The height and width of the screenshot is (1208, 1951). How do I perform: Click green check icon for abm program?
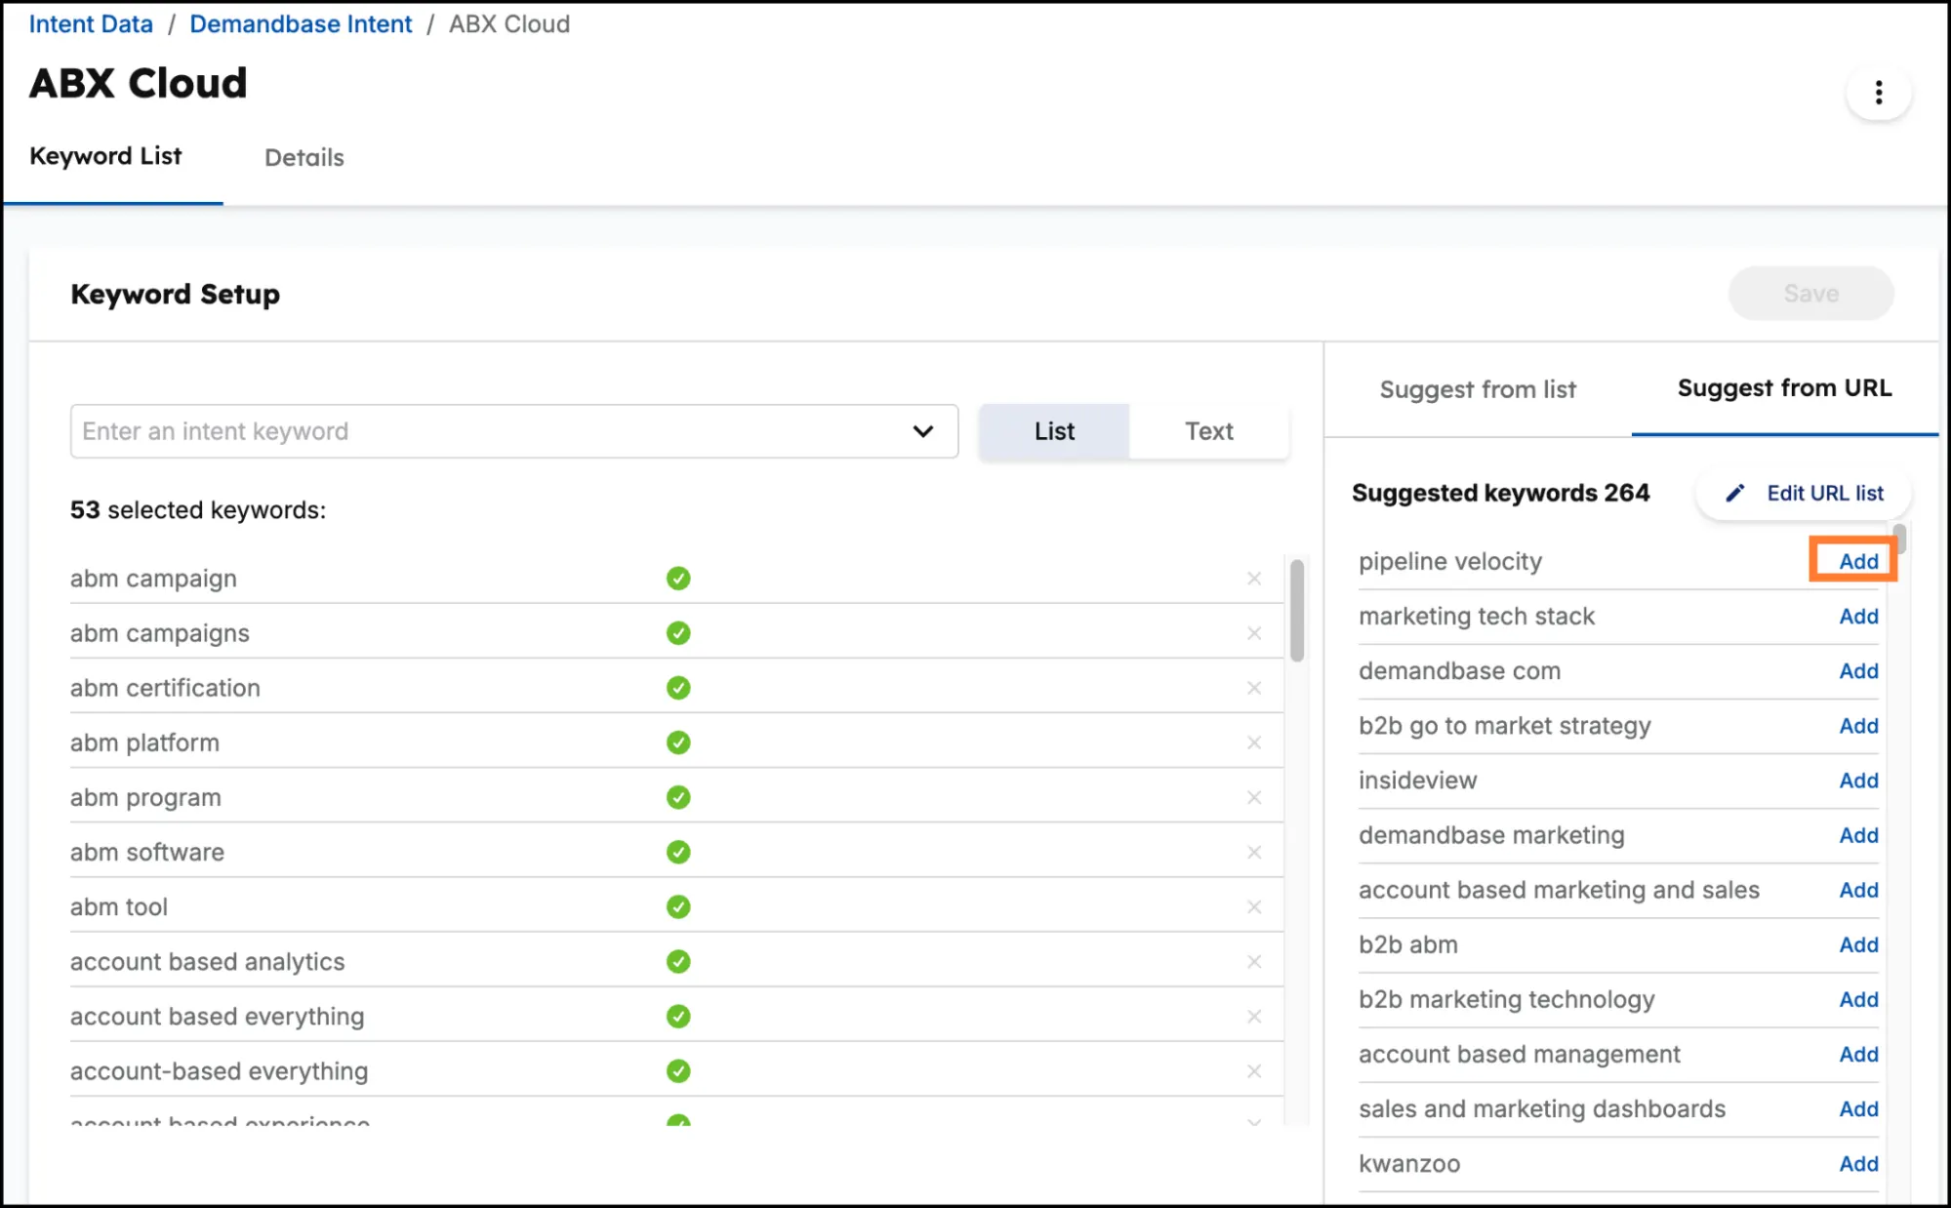[678, 797]
